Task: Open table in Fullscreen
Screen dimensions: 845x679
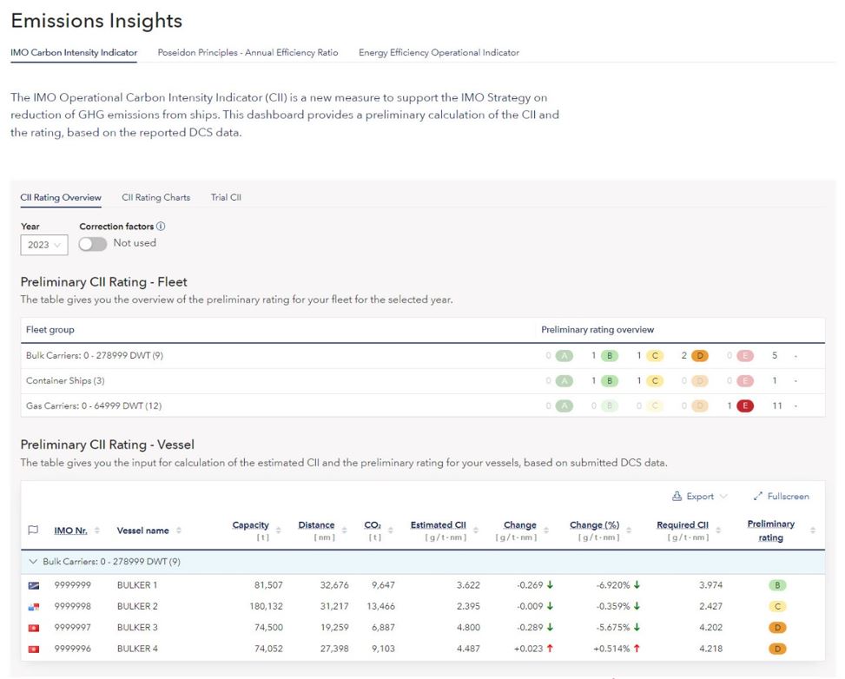Action: 781,497
